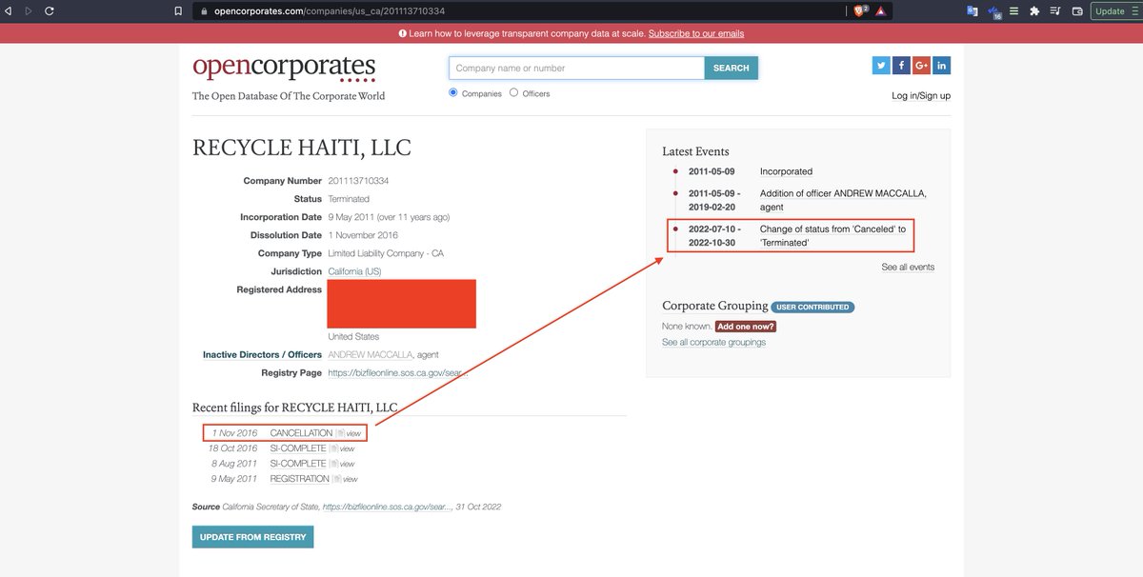Open Change of status to Terminated event
The height and width of the screenshot is (577, 1143).
pyautogui.click(x=832, y=235)
